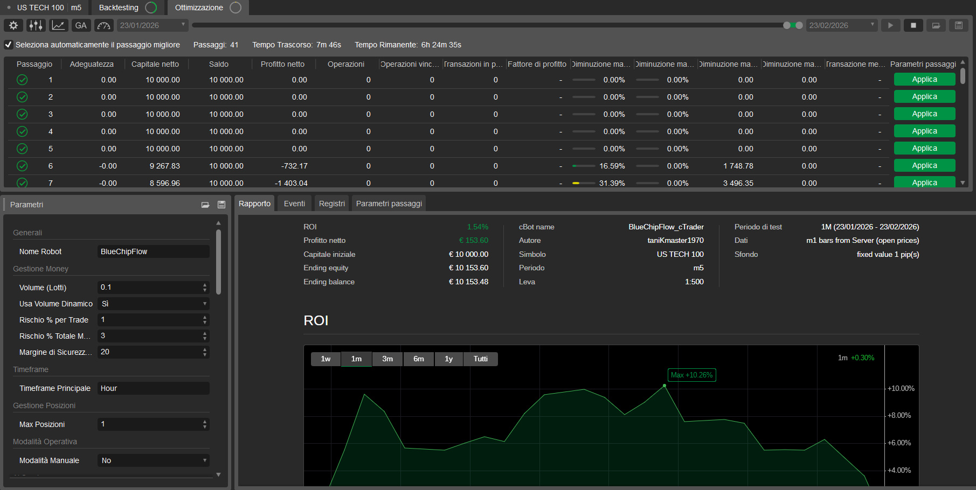Toggle the Ottimizzazione switch
The width and height of the screenshot is (976, 490).
[234, 8]
